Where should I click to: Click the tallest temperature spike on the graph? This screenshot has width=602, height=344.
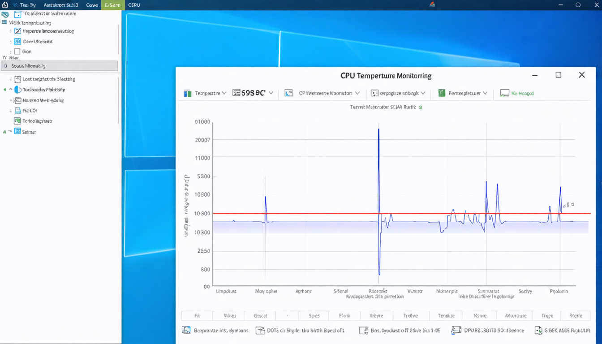click(x=379, y=170)
